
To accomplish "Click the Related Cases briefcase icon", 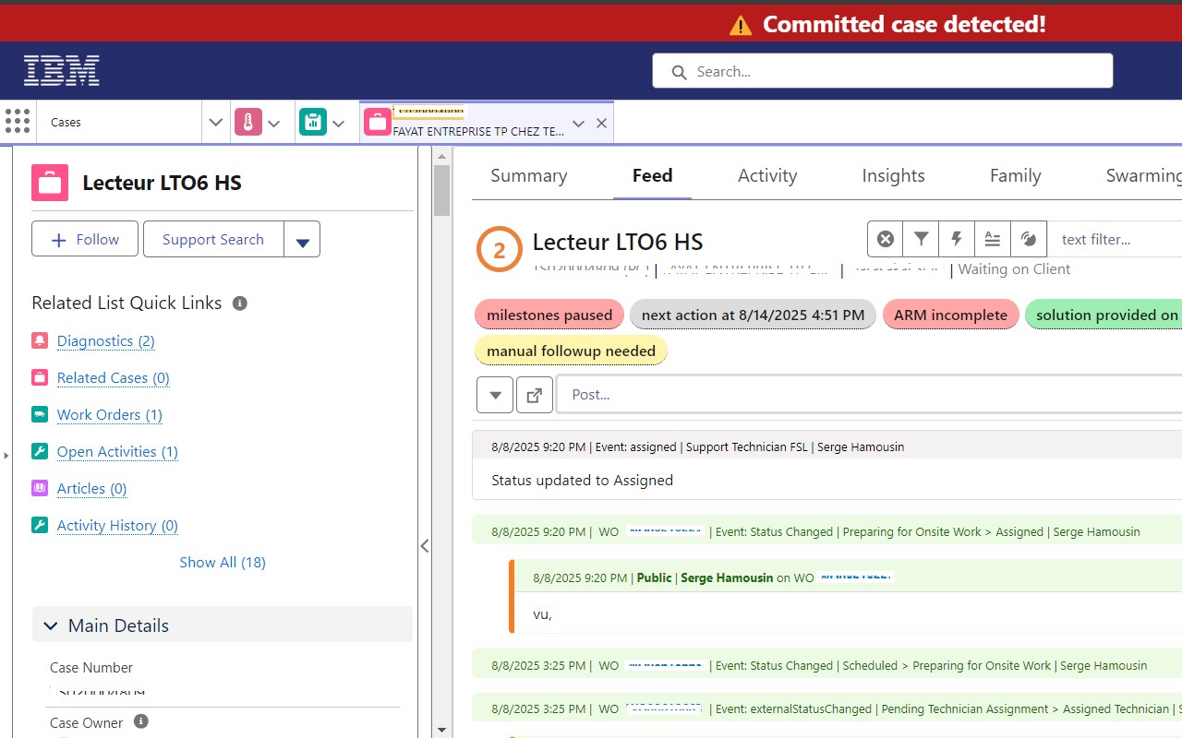I will (x=40, y=377).
